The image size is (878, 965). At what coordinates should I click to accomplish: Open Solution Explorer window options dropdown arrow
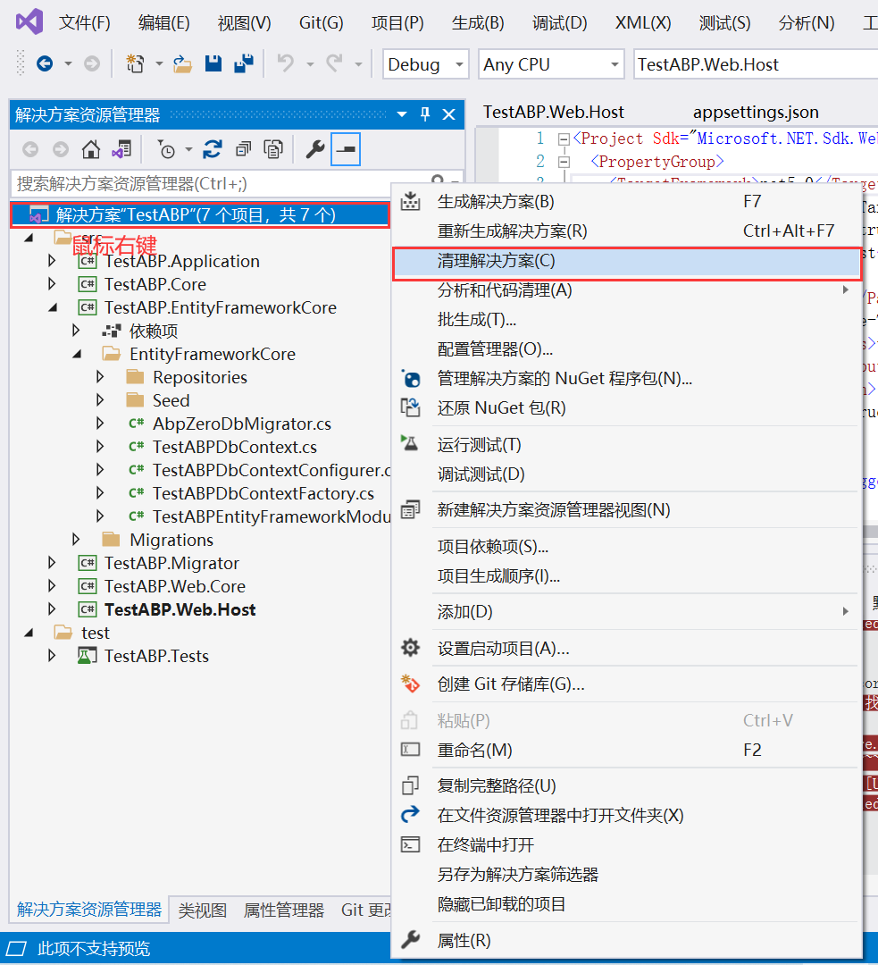402,114
